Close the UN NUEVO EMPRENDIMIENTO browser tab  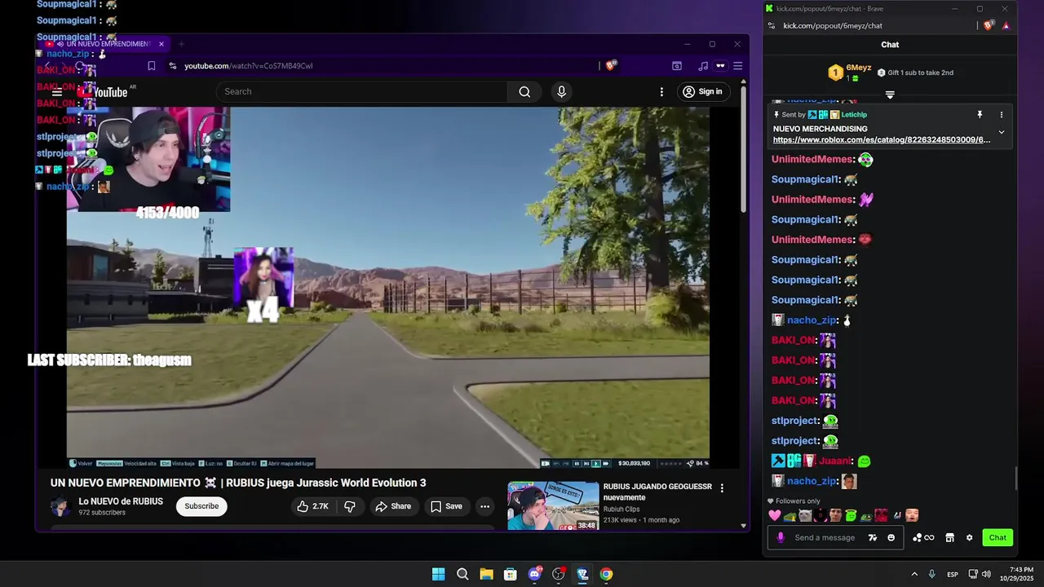coord(161,44)
